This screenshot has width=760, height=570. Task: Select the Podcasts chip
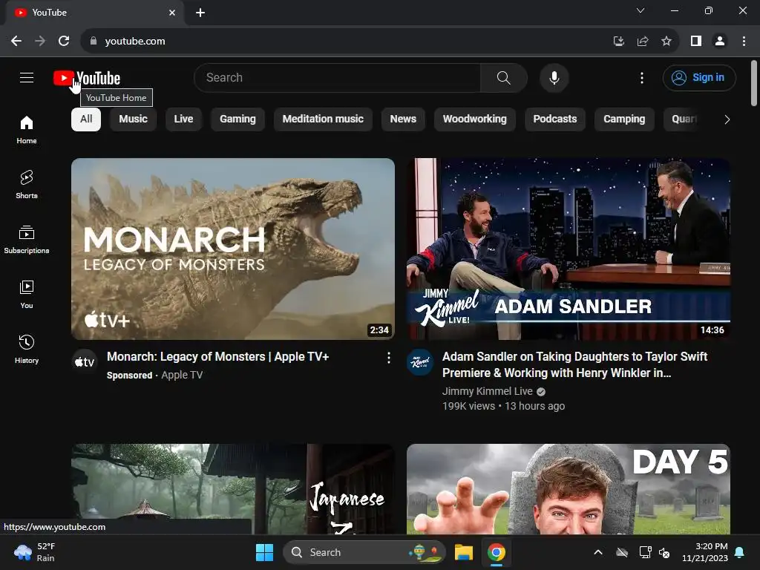click(x=555, y=119)
